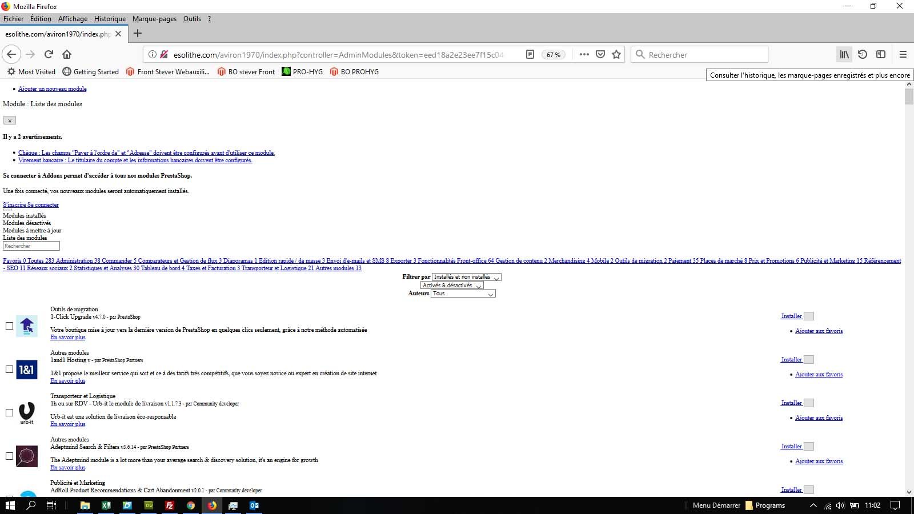Tick the Adeptmind Search & Filters checkbox
The image size is (914, 514).
click(9, 456)
